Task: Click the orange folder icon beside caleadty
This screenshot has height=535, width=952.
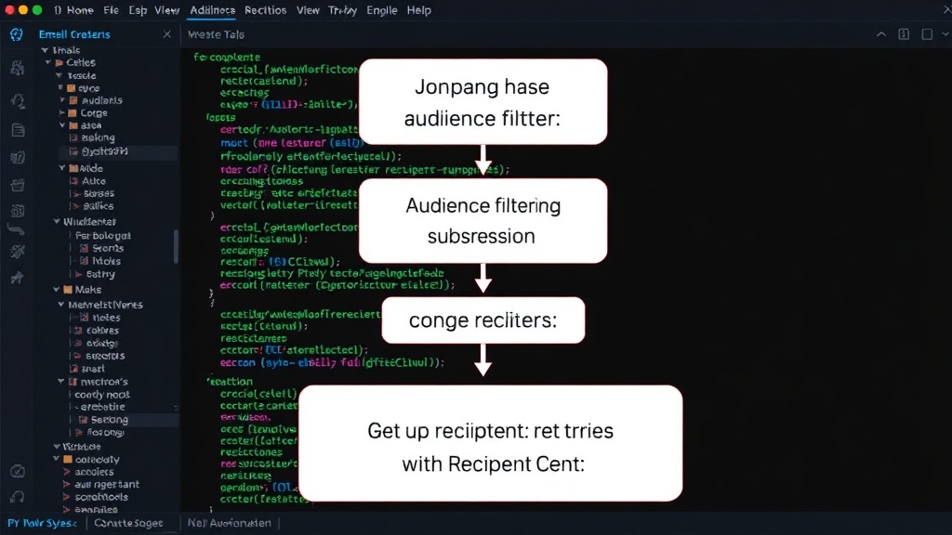Action: [68, 460]
